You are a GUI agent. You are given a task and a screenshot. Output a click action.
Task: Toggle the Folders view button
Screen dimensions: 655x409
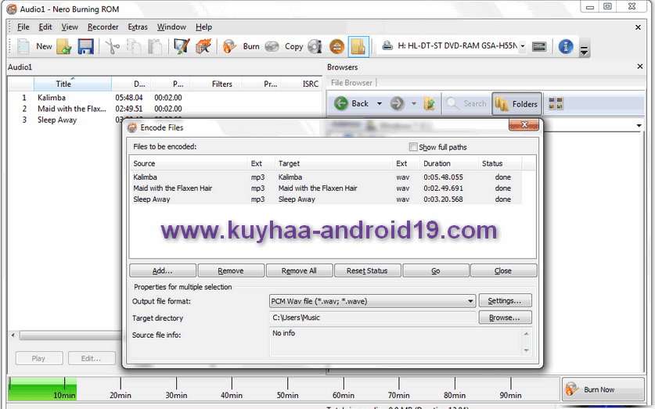(x=516, y=104)
